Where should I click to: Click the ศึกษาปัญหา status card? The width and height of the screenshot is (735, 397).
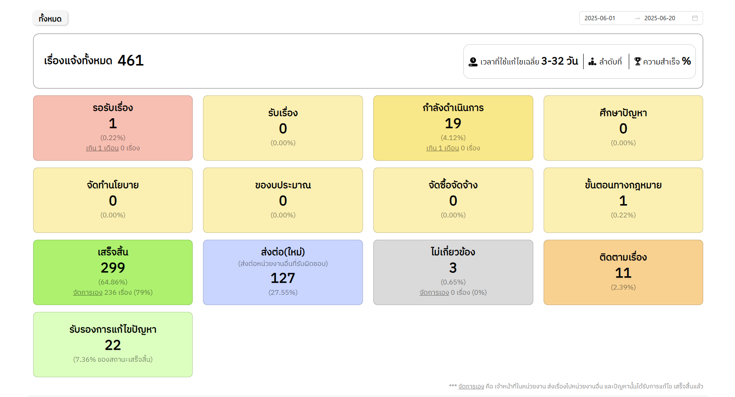click(623, 128)
